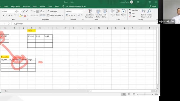Viewport: 180px width, 101px height.
Task: Open the Fill dropdown in Editing
Action: [132, 13]
